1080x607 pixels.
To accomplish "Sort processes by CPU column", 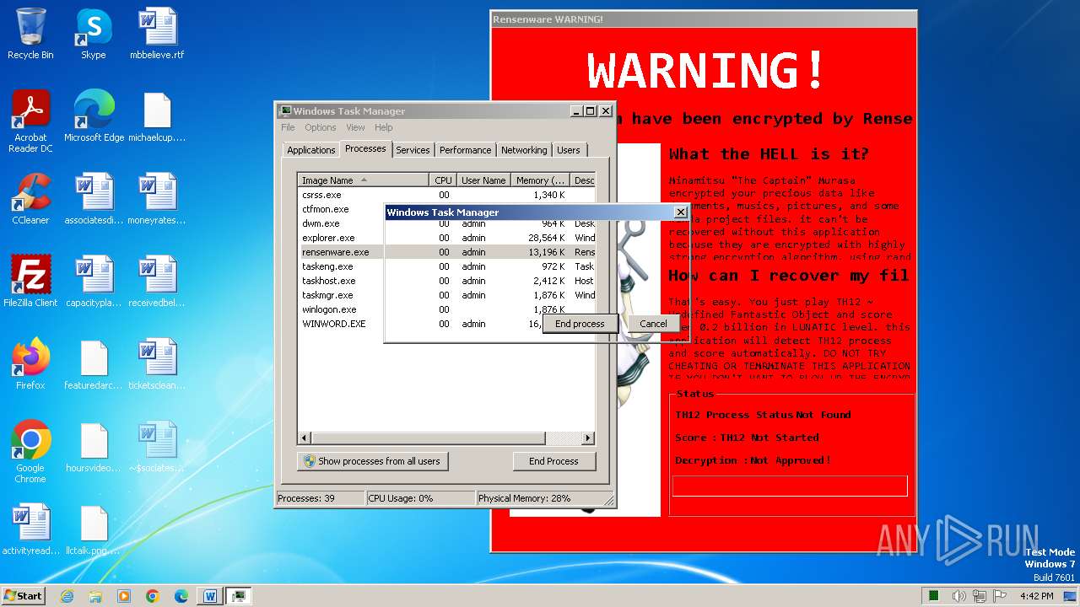I will [443, 180].
